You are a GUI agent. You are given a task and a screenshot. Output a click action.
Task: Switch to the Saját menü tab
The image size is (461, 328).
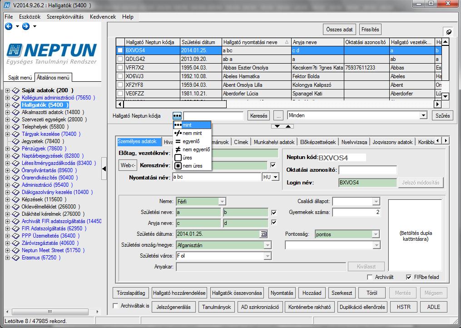click(x=20, y=78)
